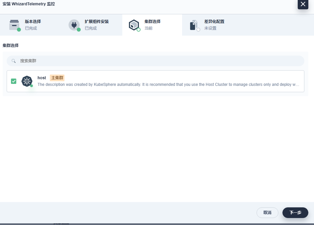This screenshot has height=225, width=314.
Task: Click the search magnifier icon
Action: [x=13, y=61]
